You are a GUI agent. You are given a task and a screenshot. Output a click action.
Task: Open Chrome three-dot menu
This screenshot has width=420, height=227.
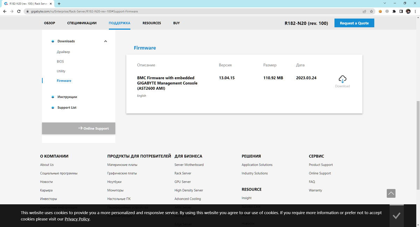click(x=415, y=11)
